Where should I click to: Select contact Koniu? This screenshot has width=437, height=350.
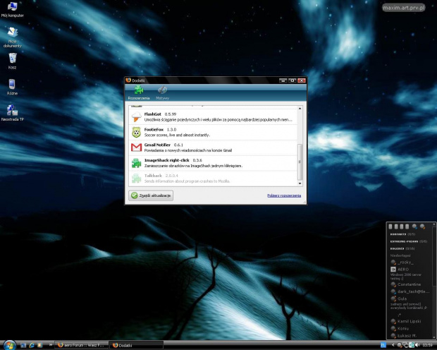(400, 329)
